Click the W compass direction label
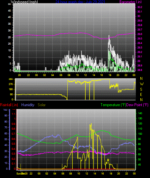The image size is (150, 178). click(x=142, y=84)
